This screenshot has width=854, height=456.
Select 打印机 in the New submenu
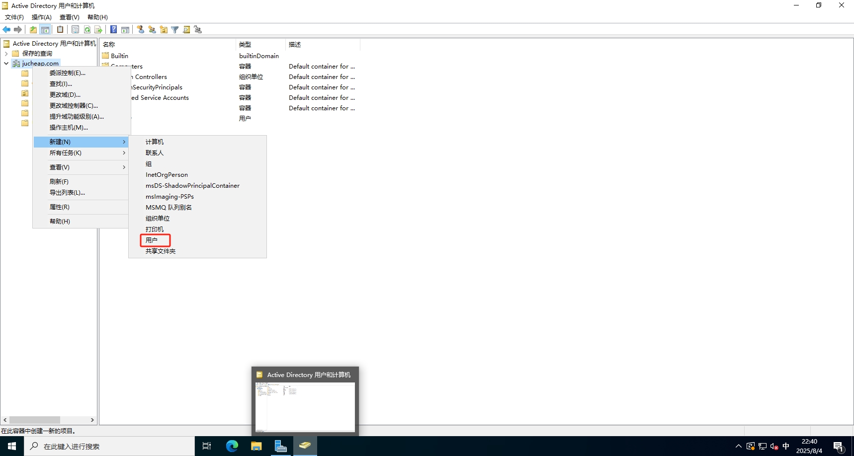coord(197,229)
